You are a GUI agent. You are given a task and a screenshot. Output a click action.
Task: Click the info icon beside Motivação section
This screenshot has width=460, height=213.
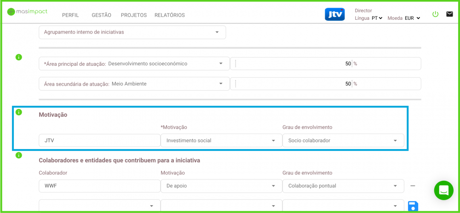click(x=19, y=112)
